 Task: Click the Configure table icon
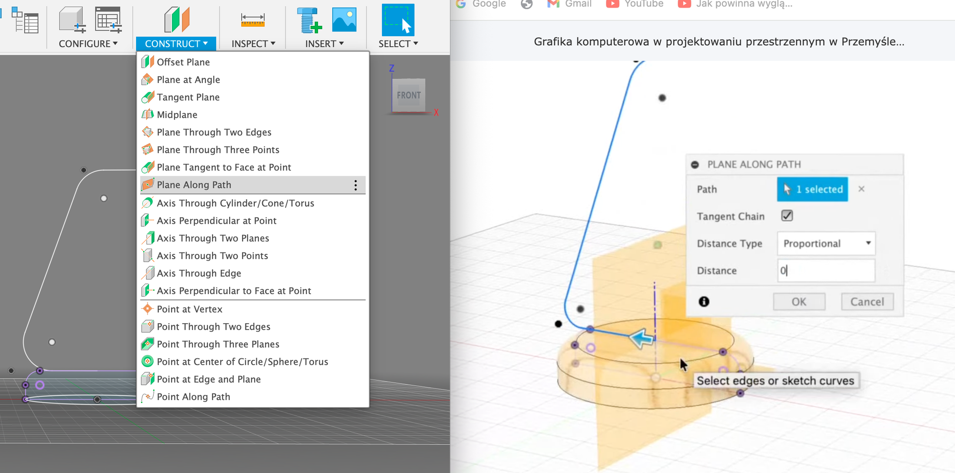click(x=108, y=20)
